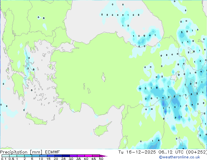Click the large central lake in Turkey
207x160 pixels.
coord(104,77)
